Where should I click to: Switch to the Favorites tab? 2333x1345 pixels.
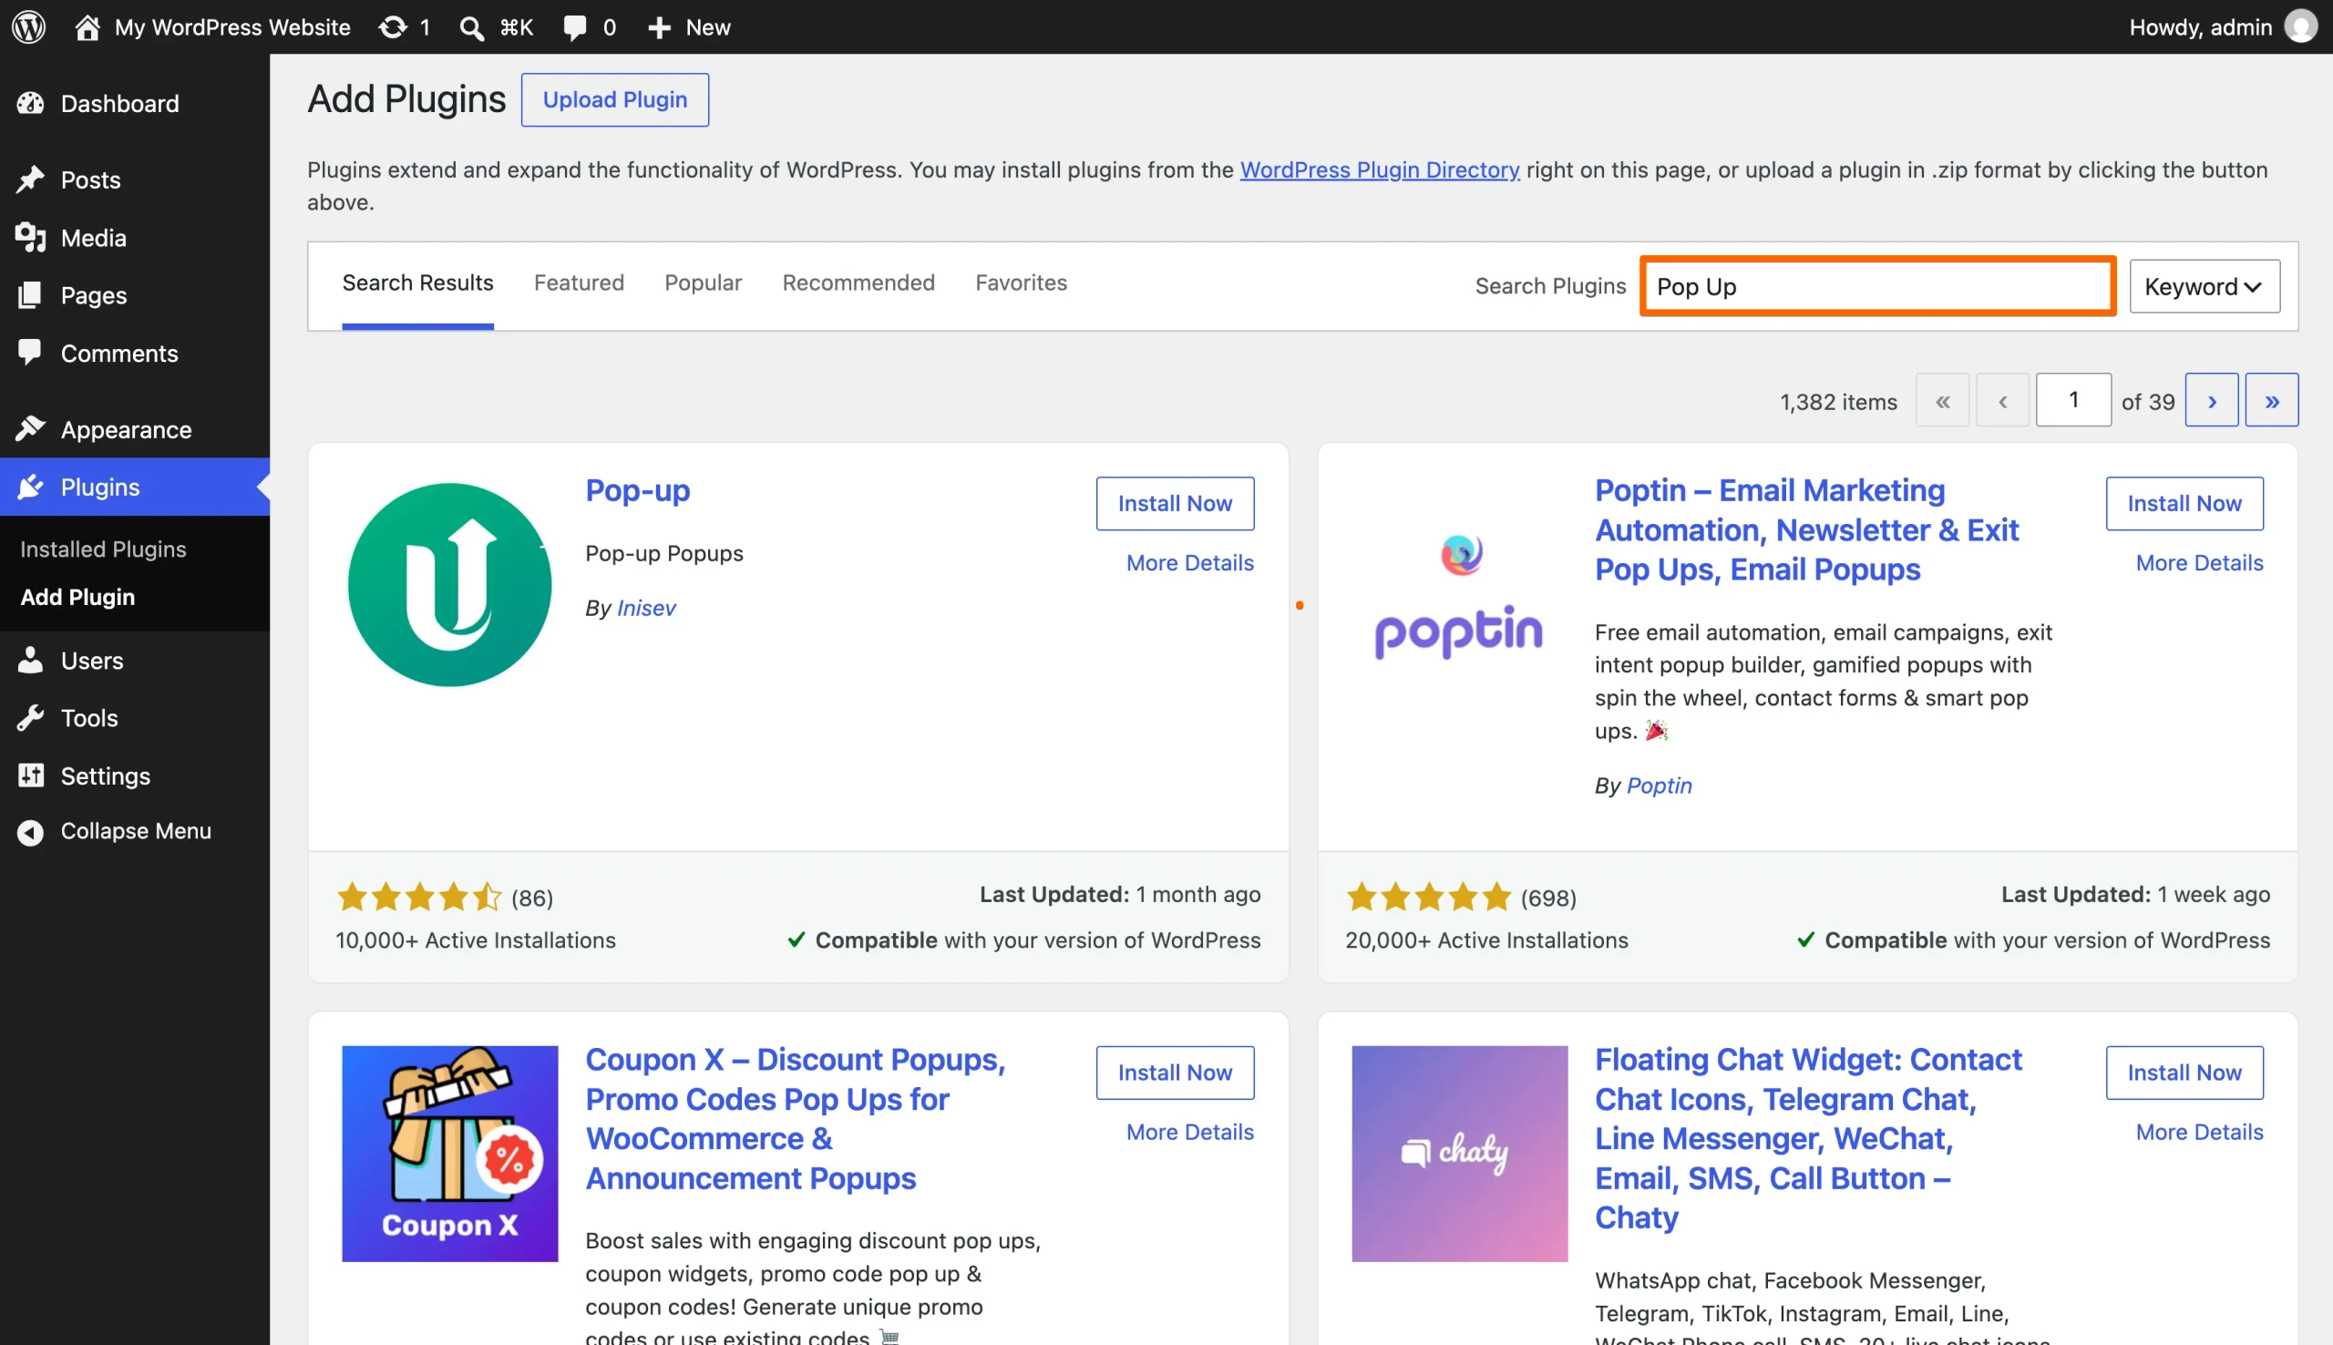pyautogui.click(x=1021, y=282)
